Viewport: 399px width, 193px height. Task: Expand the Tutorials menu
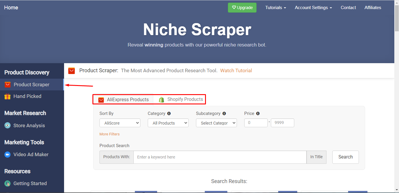tap(276, 8)
